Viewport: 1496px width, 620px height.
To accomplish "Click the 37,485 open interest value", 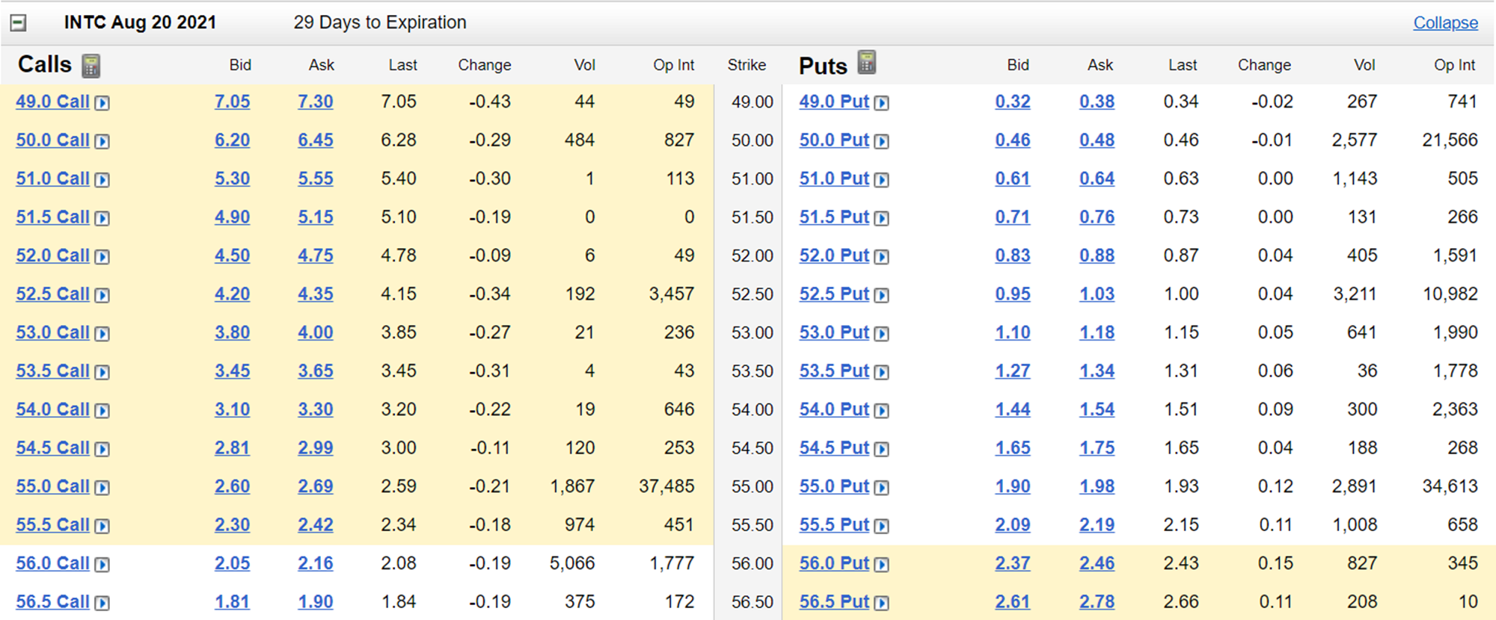I will [666, 486].
